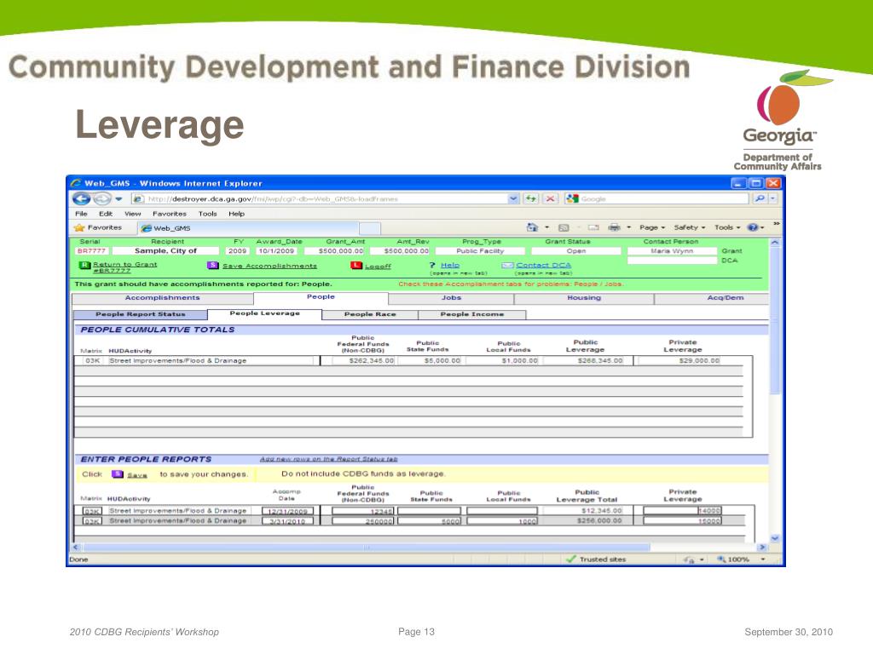Screen dimensions: 873x654
Task: Click the command bar overflow chevron
Action: pyautogui.click(x=776, y=224)
